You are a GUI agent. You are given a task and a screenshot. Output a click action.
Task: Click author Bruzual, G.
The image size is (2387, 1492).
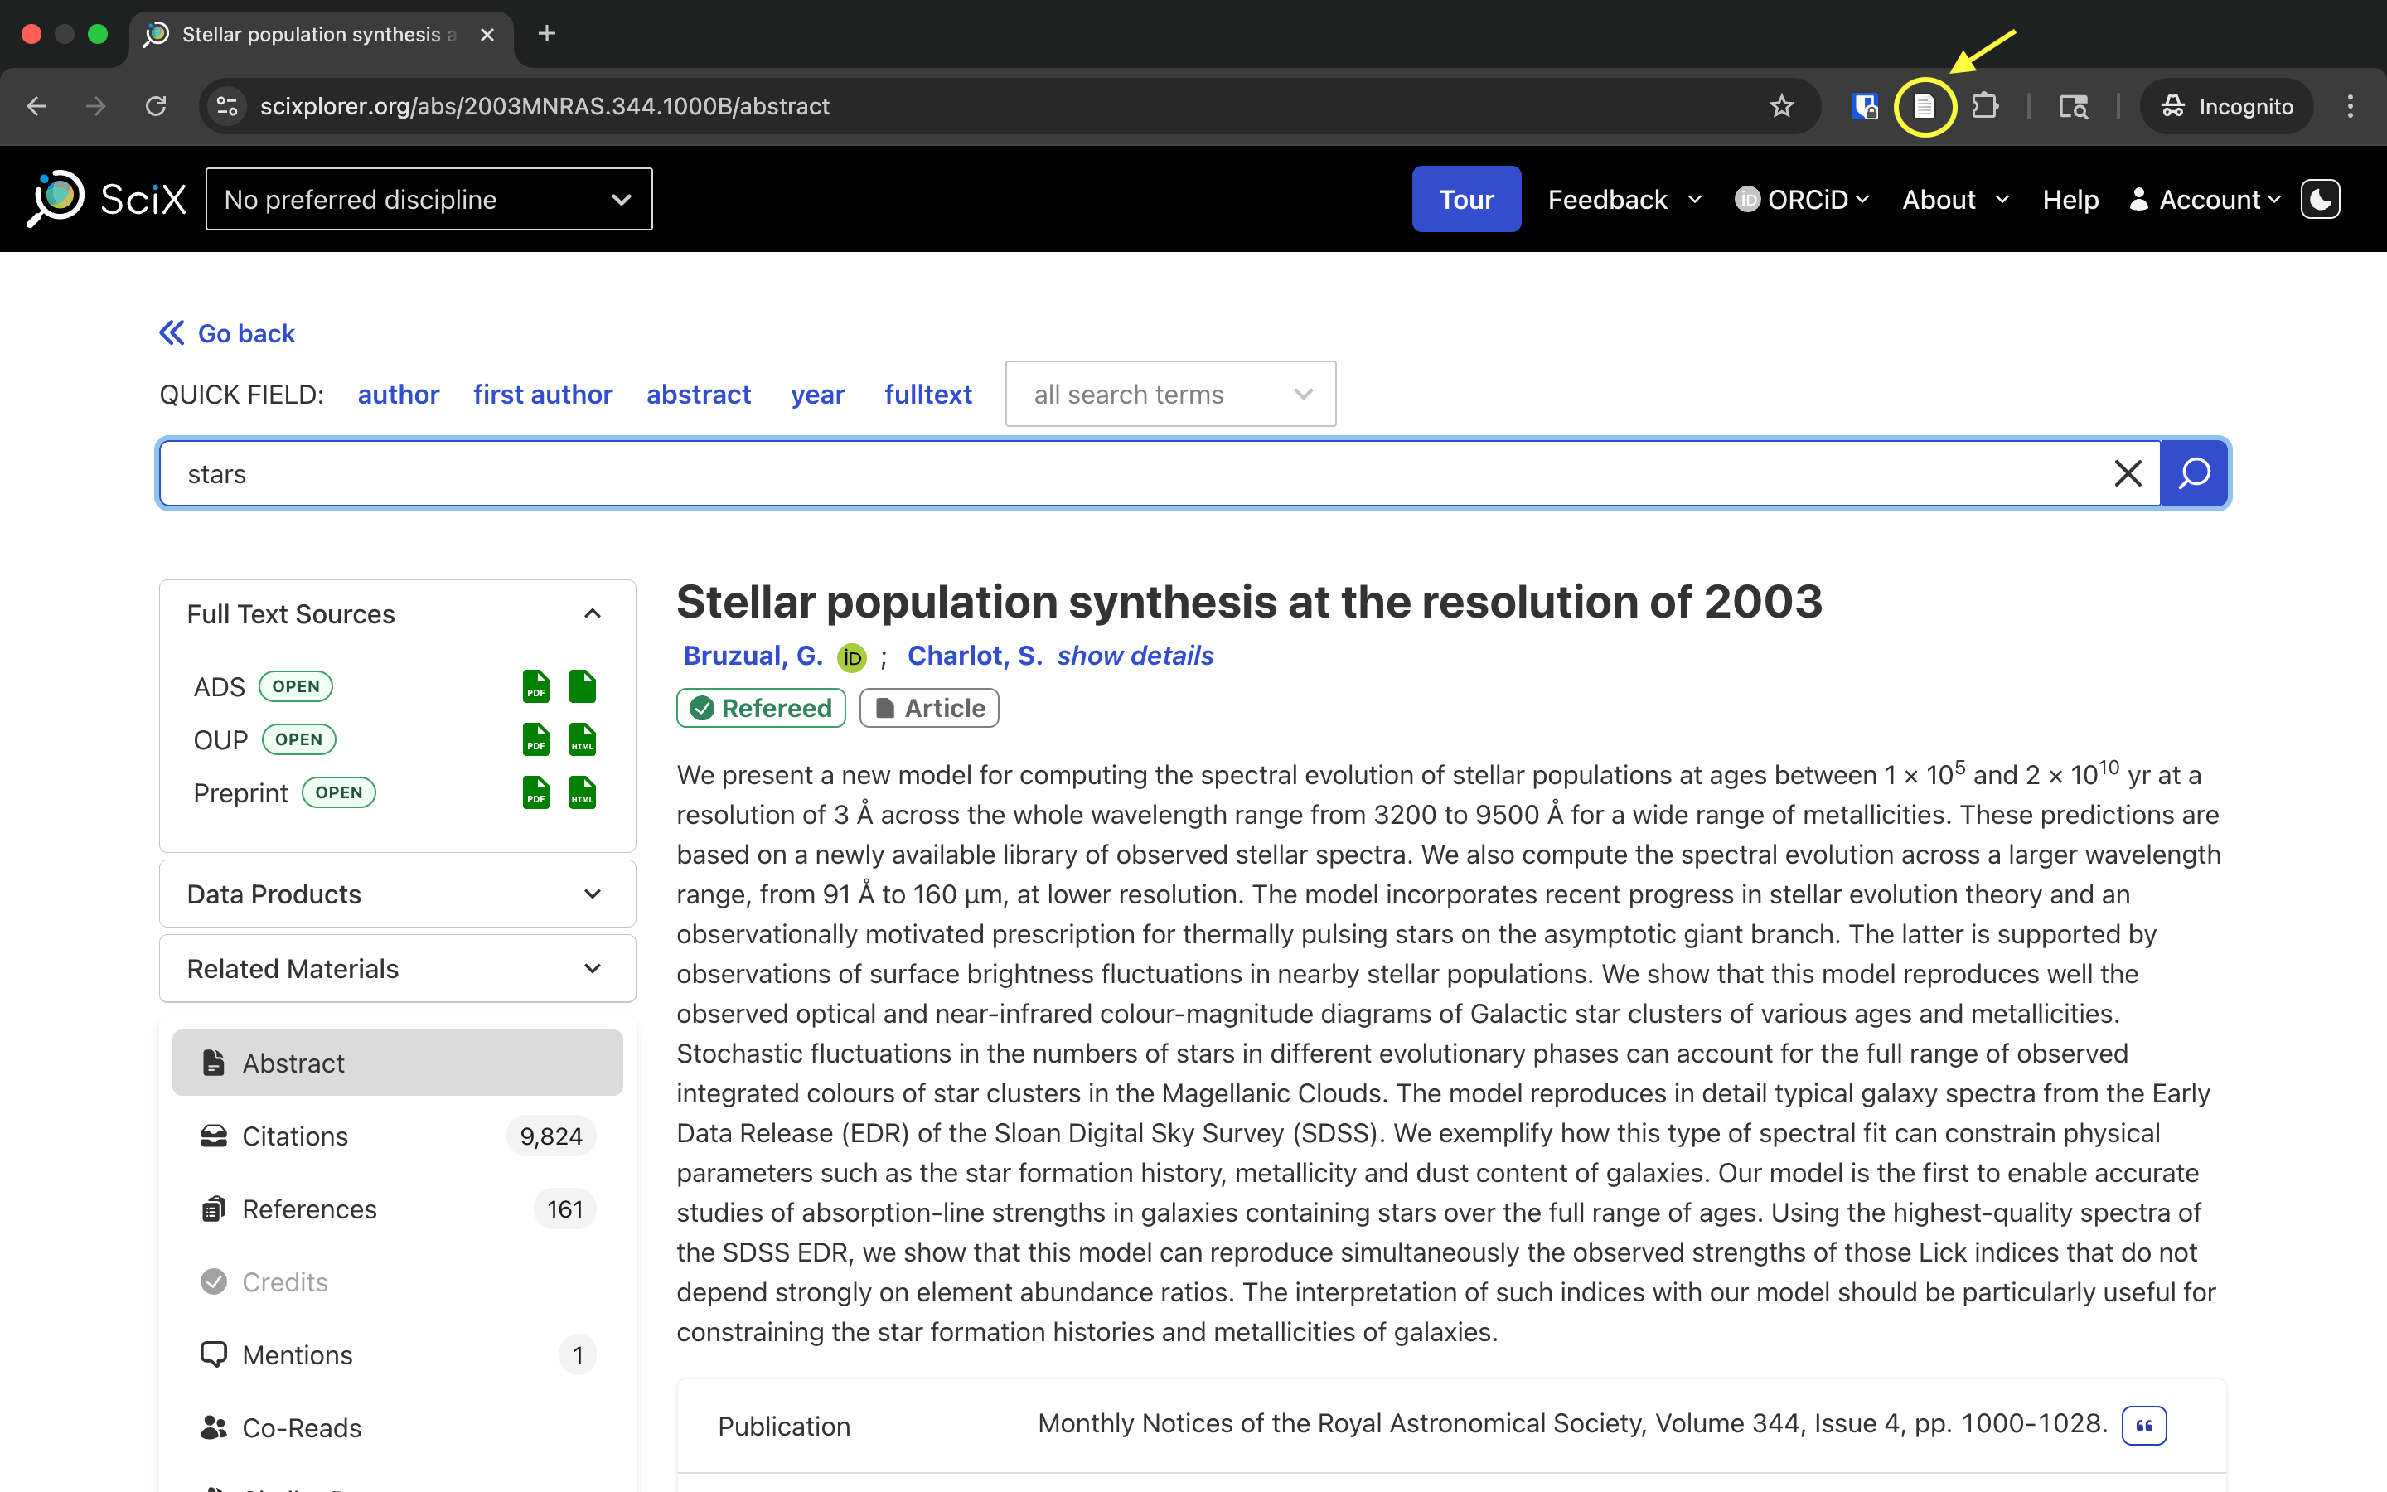point(753,656)
